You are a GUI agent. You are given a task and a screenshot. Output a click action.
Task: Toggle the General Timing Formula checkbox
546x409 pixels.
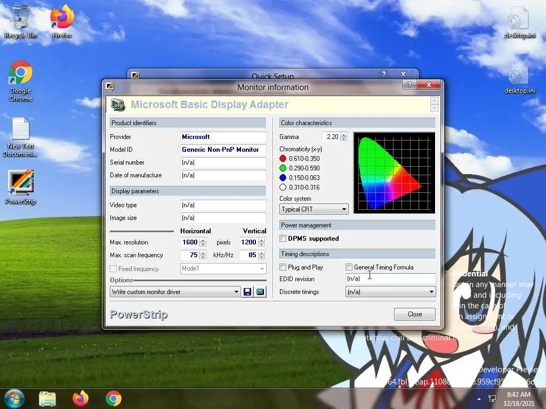tap(349, 267)
